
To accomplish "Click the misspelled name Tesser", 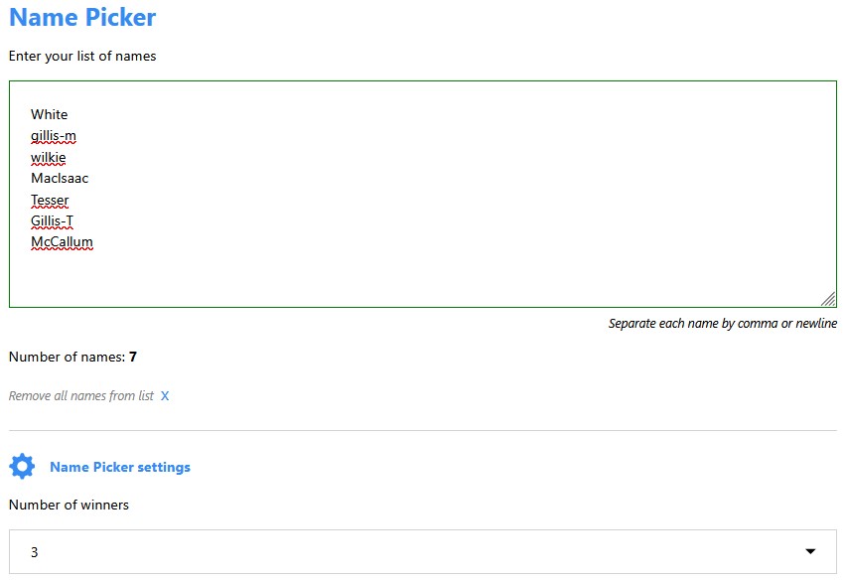I will [50, 200].
